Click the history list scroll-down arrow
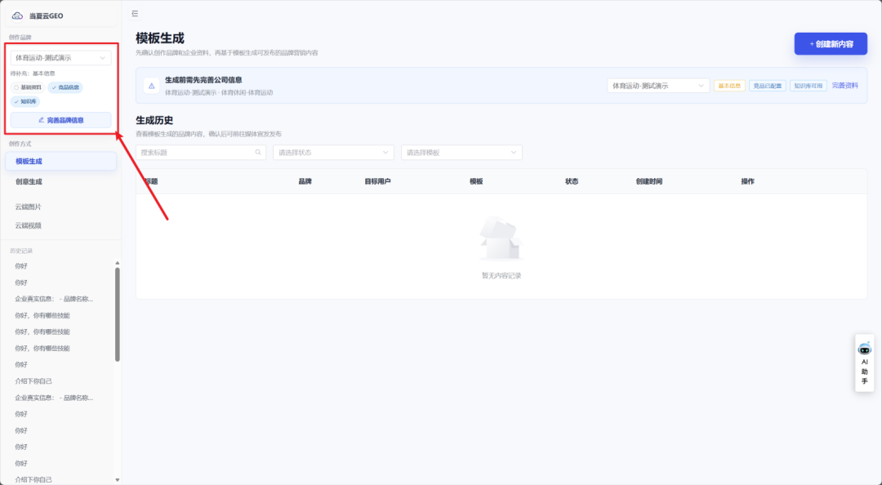The image size is (882, 485). click(x=118, y=480)
